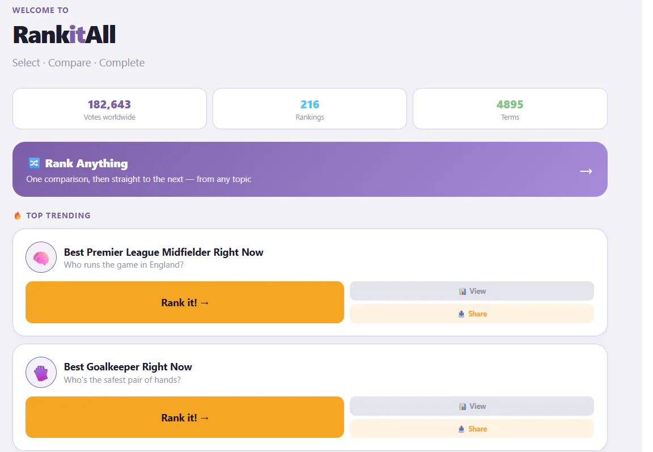Viewport: 653px width, 452px height.
Task: Click the Best Goalkeeper Right Now title
Action: click(128, 366)
